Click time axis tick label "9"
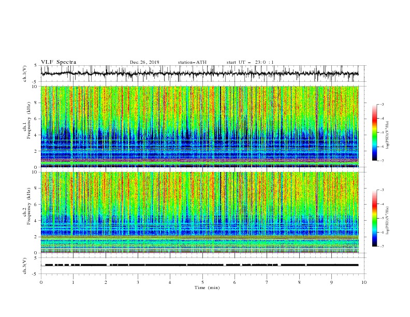Screen dimensions: 410x317 pos(331,282)
